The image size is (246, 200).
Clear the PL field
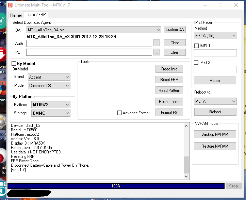pos(175,52)
